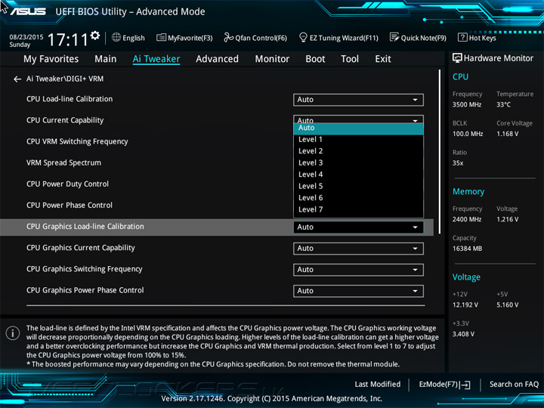Switch to the Boot tab
The width and height of the screenshot is (544, 408).
pos(315,59)
